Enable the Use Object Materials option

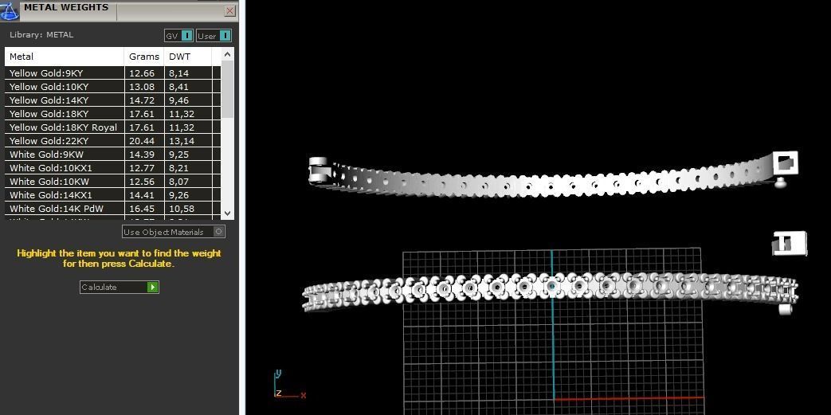point(174,232)
